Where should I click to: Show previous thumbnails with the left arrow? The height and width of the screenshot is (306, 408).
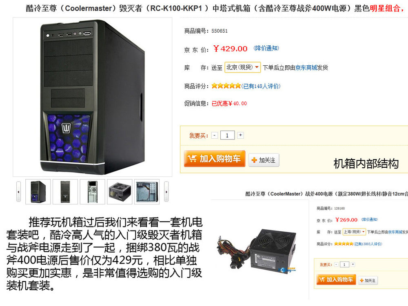point(18,191)
